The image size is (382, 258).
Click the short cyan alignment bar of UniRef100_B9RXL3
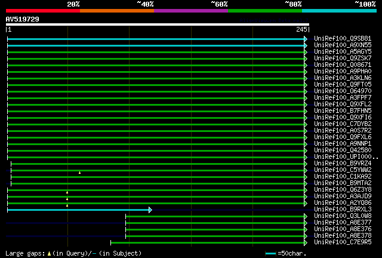pos(78,210)
